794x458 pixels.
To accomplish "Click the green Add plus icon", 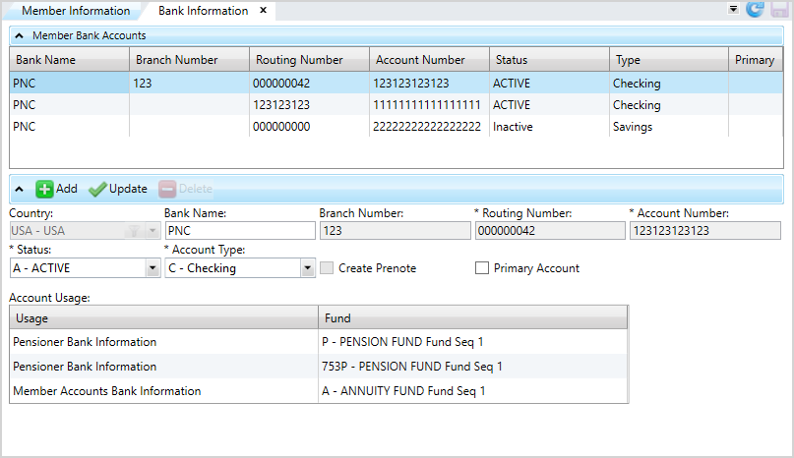I will [45, 189].
